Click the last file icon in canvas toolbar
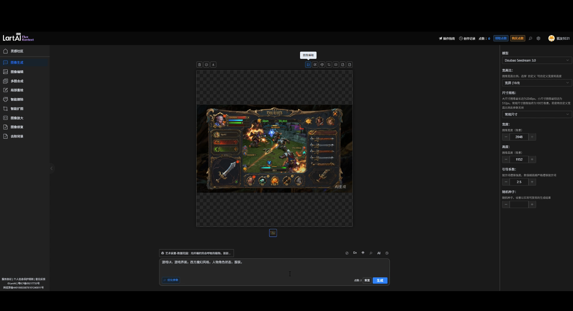 tap(349, 65)
